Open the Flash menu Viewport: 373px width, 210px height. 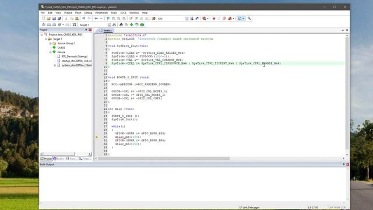pyautogui.click(x=78, y=13)
